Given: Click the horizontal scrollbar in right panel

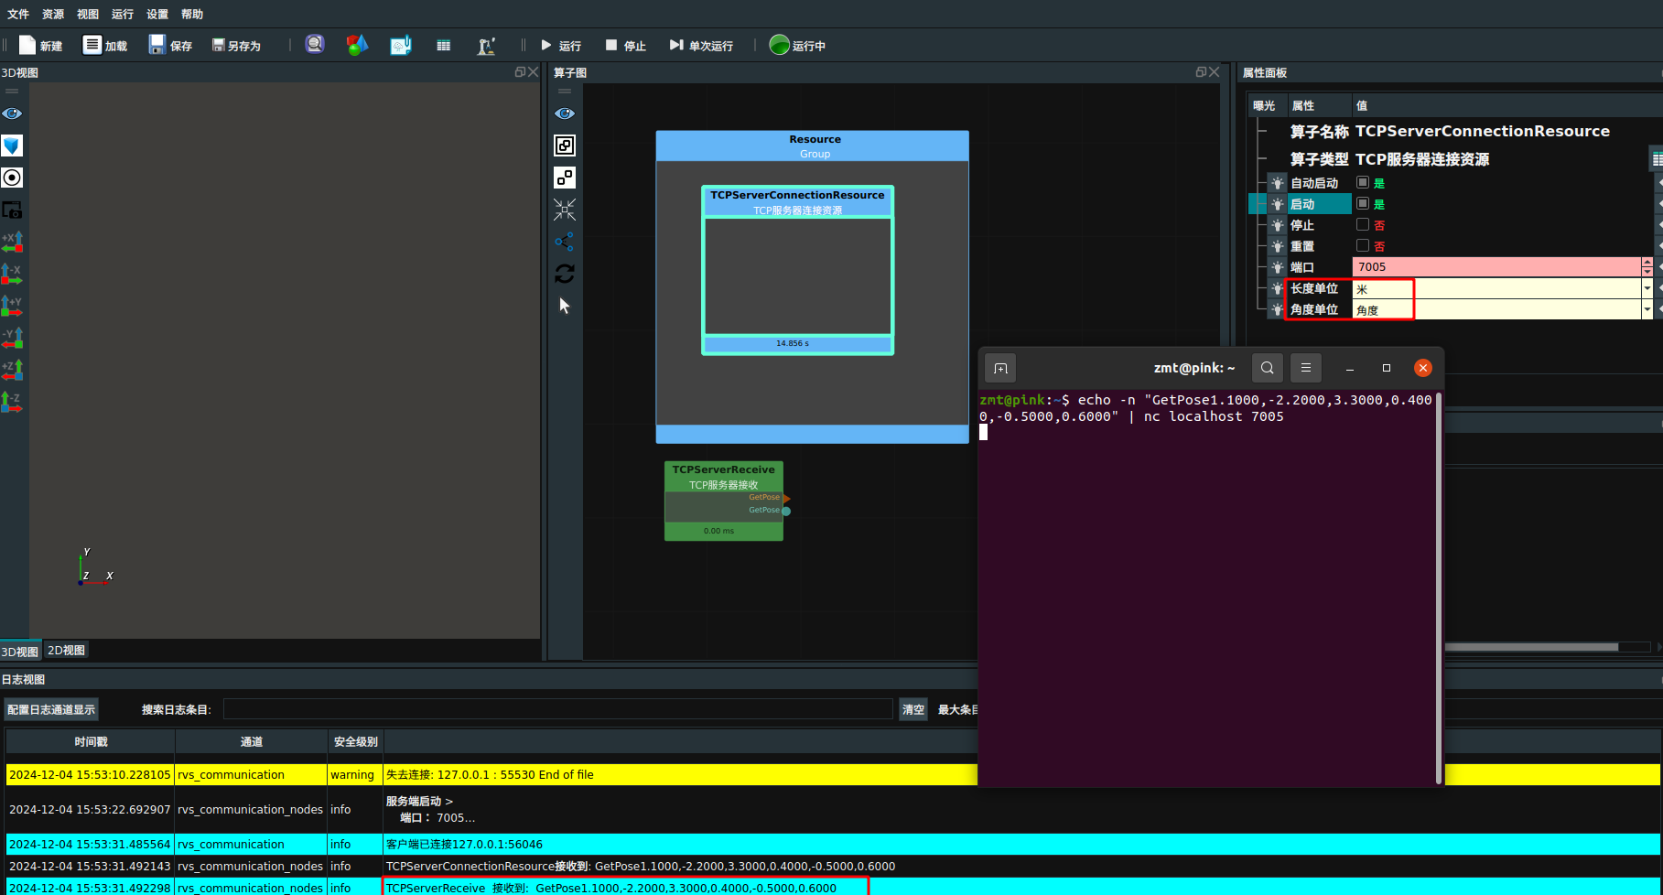Looking at the screenshot, I should pyautogui.click(x=1531, y=647).
